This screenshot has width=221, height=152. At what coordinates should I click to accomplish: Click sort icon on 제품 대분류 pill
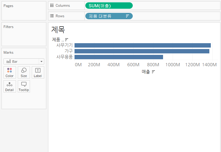(127, 16)
